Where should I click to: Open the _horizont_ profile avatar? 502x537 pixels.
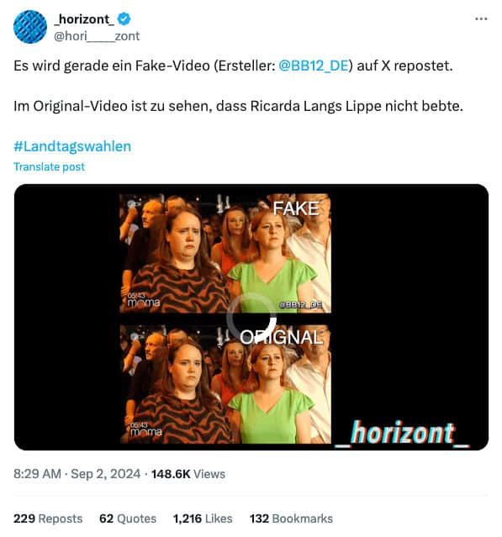pos(29,27)
